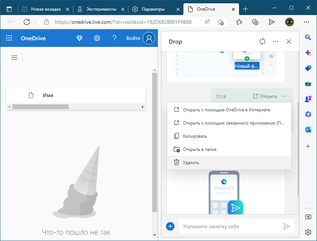Open OneDrive settings gear

(97, 38)
